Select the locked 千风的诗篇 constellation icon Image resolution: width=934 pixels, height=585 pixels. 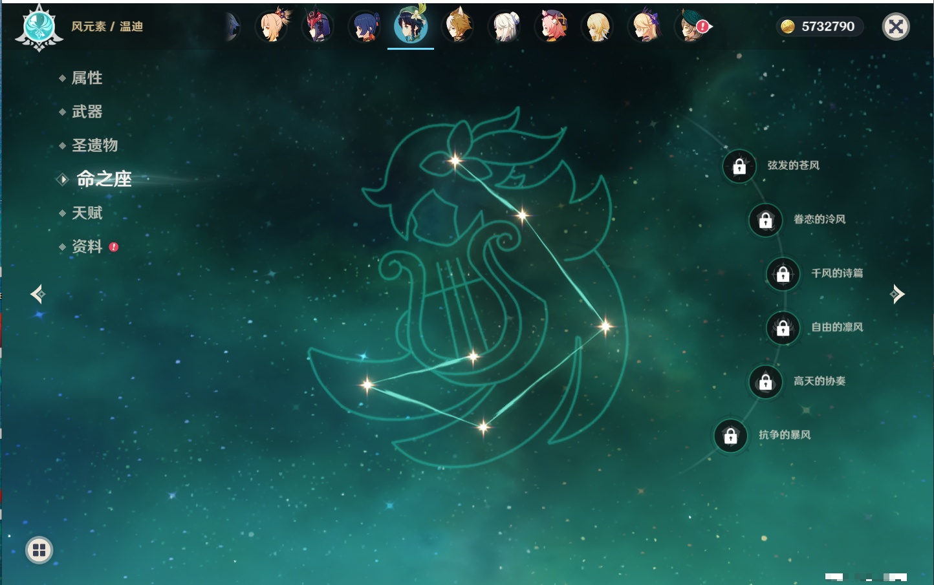point(783,274)
